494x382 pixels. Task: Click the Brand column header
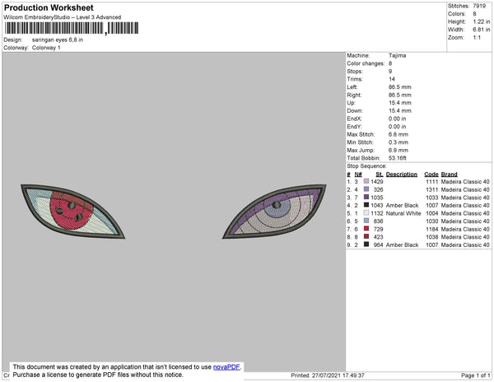[449, 175]
